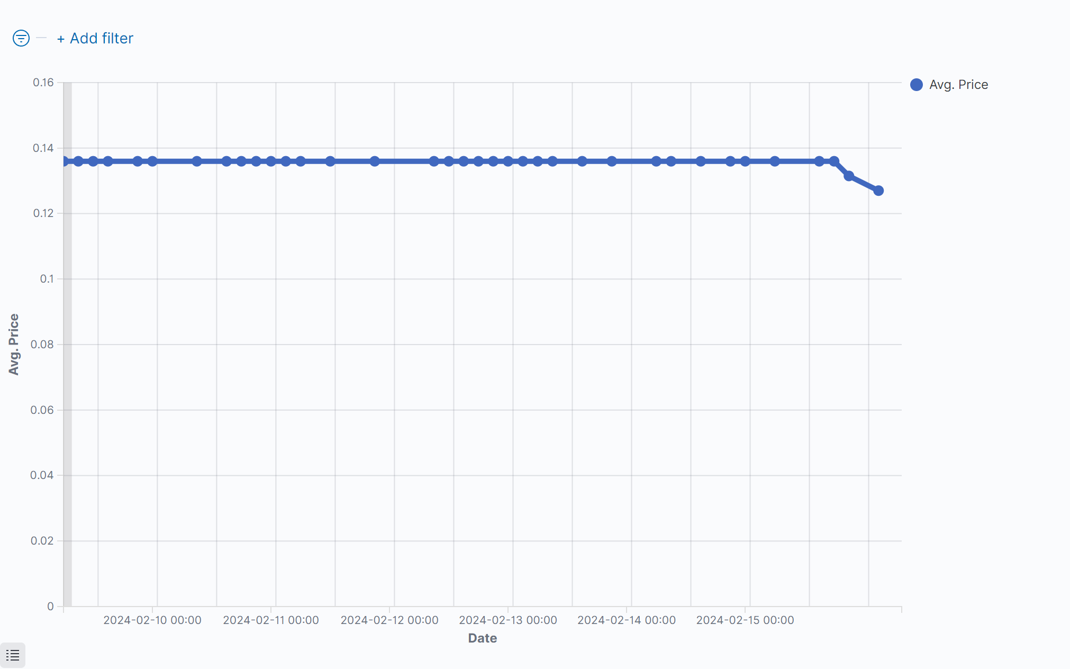Viewport: 1070px width, 669px height.
Task: Toggle the legend list icon
Action: [13, 655]
